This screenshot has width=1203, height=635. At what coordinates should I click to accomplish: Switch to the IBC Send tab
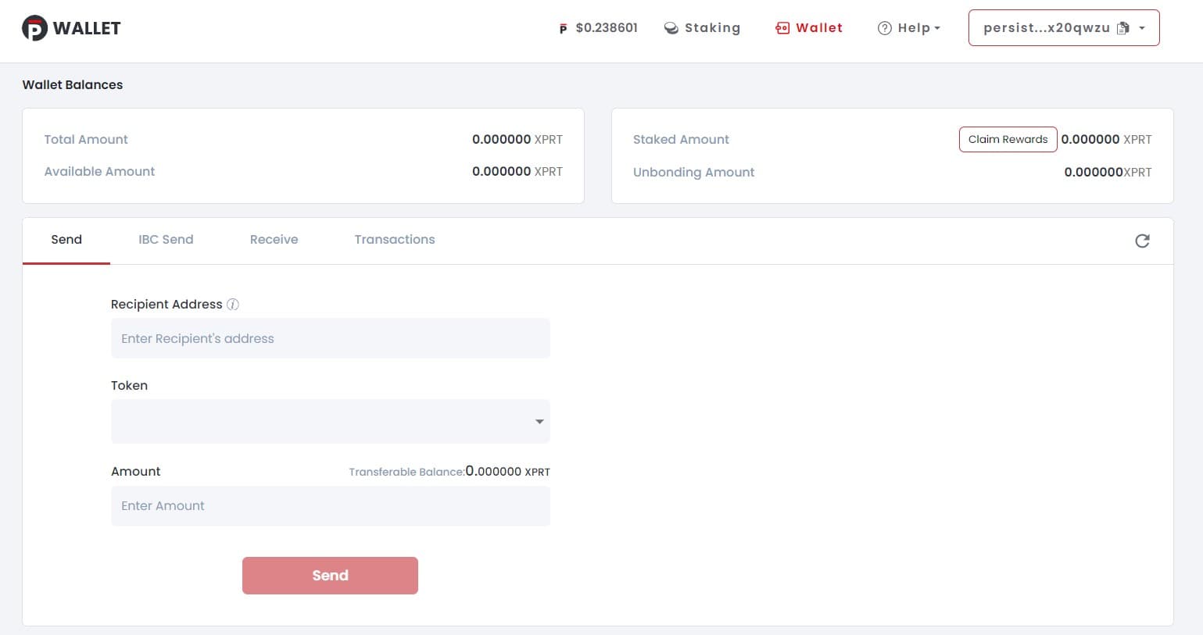click(x=166, y=240)
